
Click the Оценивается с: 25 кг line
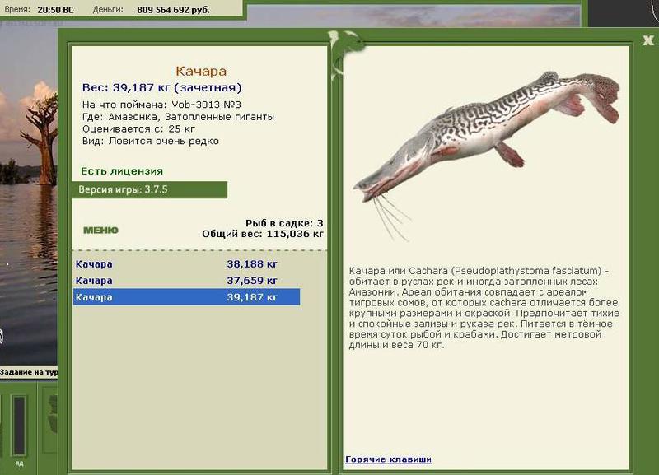point(138,129)
